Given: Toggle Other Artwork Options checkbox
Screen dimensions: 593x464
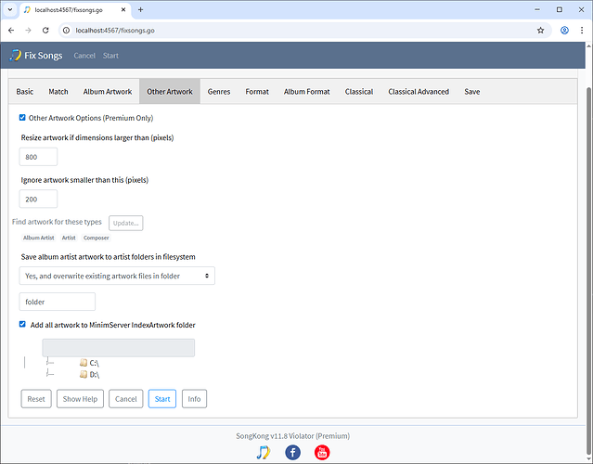Looking at the screenshot, I should (x=22, y=118).
